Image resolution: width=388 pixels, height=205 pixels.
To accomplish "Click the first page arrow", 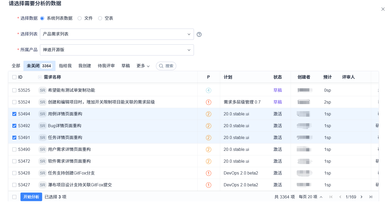I will pyautogui.click(x=331, y=197).
